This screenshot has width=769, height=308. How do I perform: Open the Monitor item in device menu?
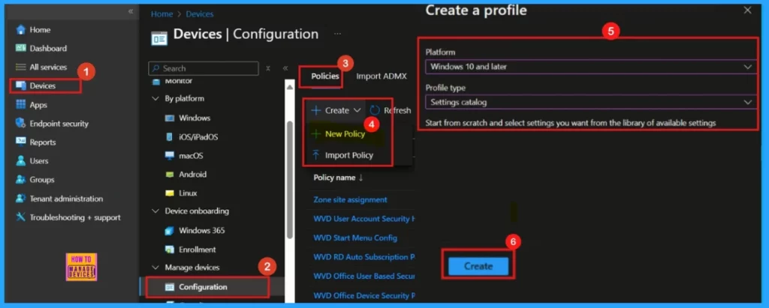tap(179, 81)
